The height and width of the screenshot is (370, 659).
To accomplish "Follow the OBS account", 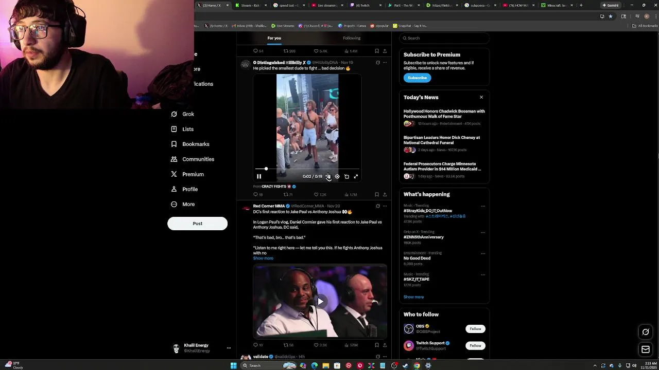I will (x=475, y=329).
